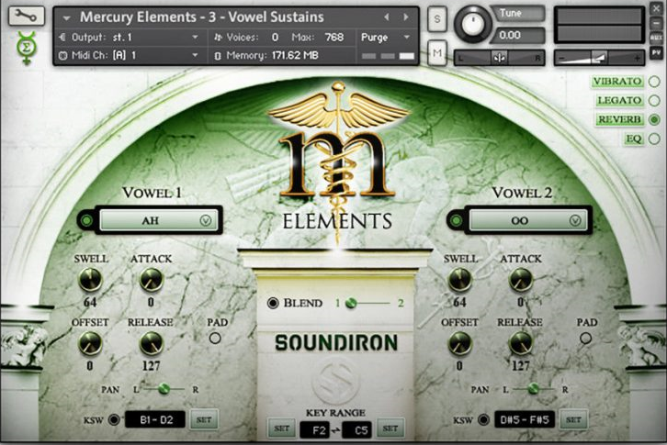The width and height of the screenshot is (667, 445).
Task: Click the right Key Range SET button
Action: [390, 428]
